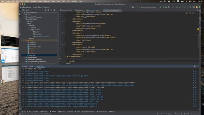This screenshot has height=115, width=204.
Task: Switch to the Dockerfile editor tab
Action: [x=79, y=10]
